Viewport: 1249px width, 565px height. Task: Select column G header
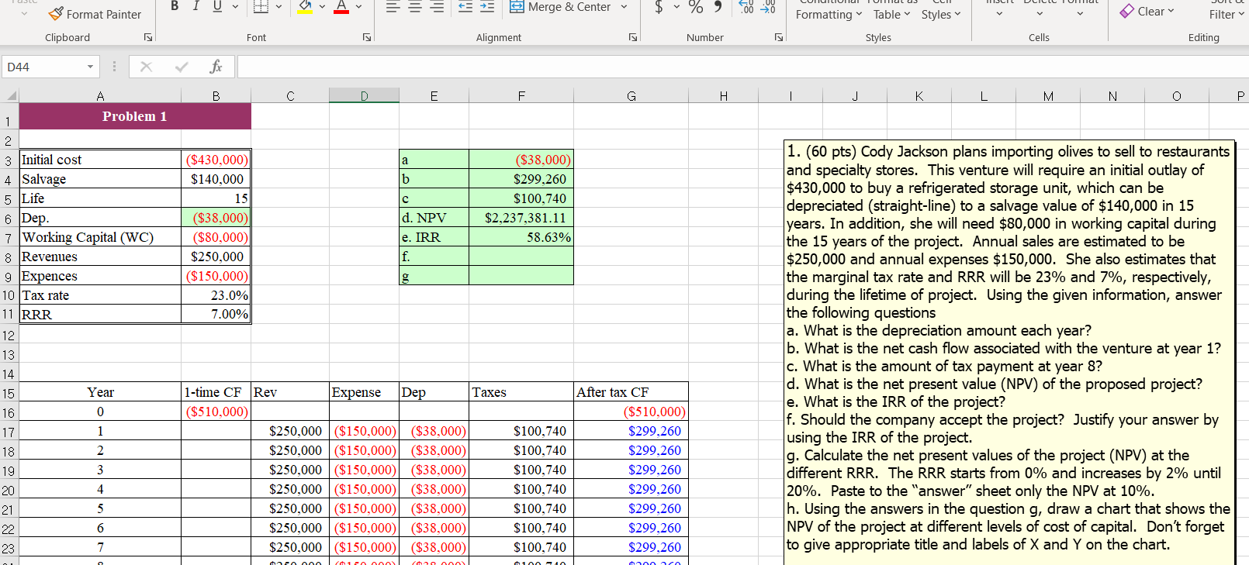(631, 96)
